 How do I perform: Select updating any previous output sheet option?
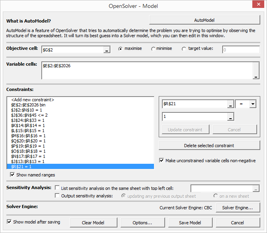click(x=123, y=196)
